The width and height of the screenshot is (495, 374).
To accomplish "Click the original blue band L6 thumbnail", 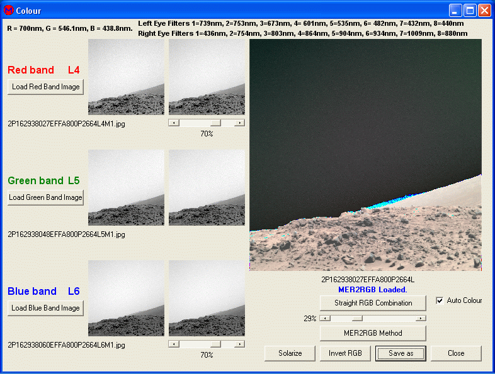I will [x=127, y=299].
